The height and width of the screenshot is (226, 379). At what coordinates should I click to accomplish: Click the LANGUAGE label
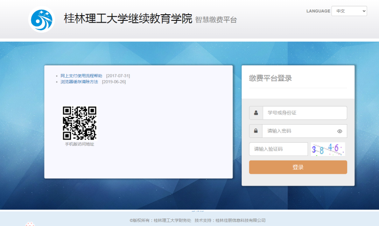318,11
